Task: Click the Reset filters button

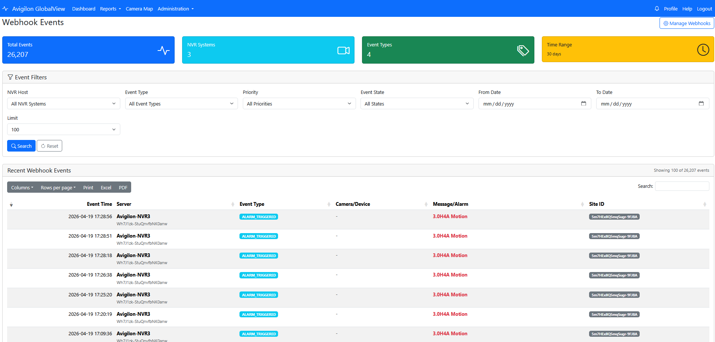Action: pos(49,146)
